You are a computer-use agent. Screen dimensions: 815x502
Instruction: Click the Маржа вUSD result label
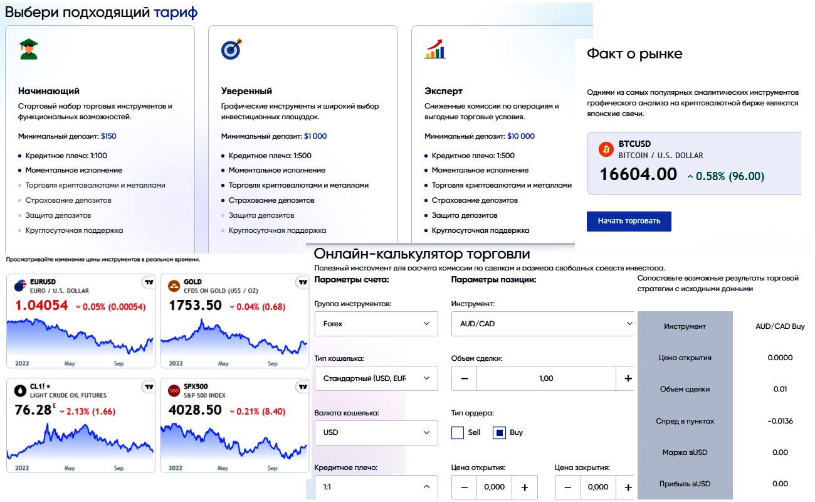point(685,452)
